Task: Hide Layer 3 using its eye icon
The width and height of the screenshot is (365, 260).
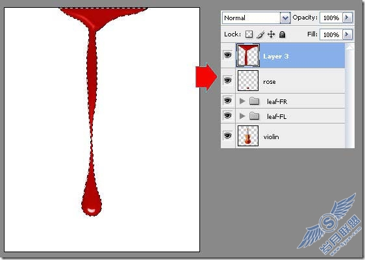Action: (x=228, y=55)
